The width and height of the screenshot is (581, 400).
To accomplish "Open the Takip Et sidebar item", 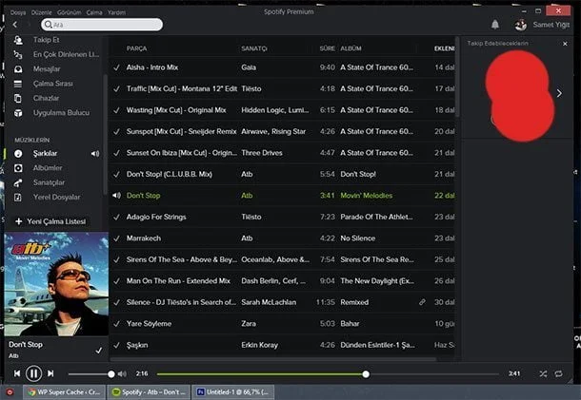I will point(47,40).
